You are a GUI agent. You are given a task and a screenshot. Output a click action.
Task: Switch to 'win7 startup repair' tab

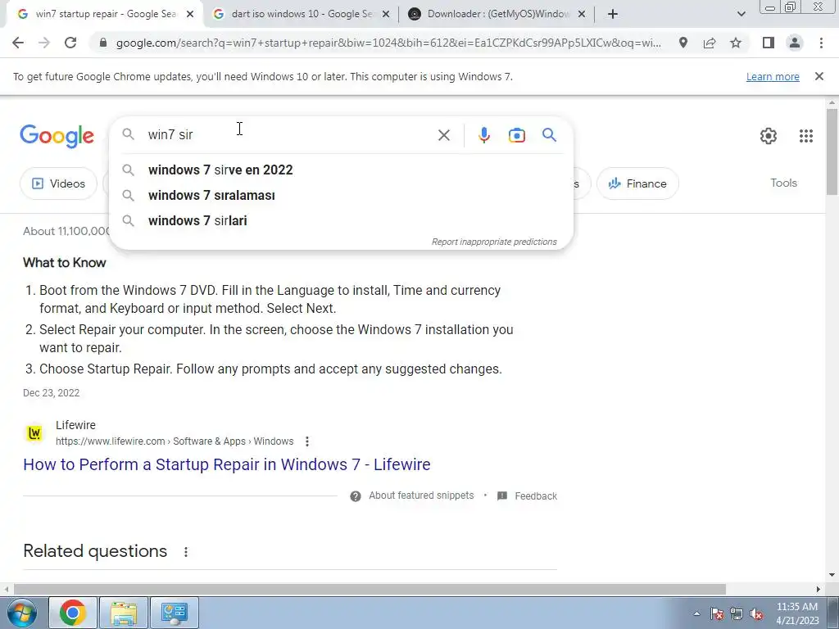(101, 15)
